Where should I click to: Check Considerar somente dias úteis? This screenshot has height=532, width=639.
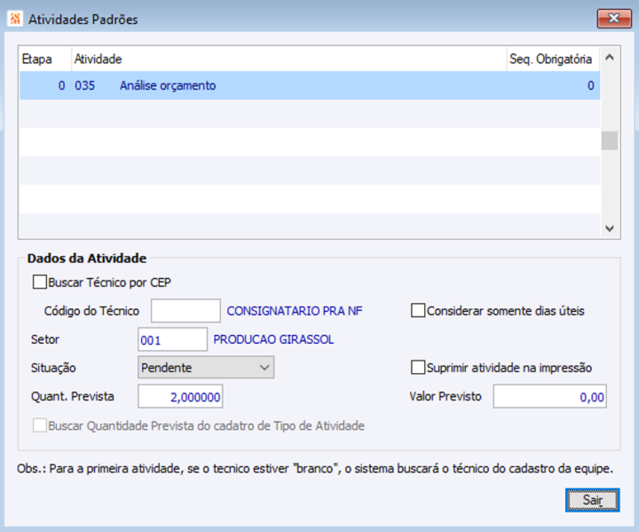418,311
